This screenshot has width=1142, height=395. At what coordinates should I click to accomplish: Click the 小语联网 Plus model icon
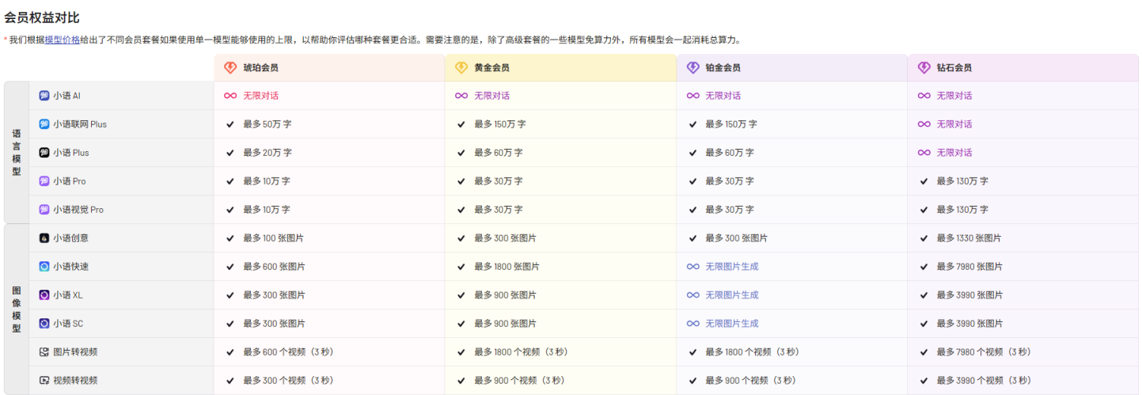coord(44,124)
